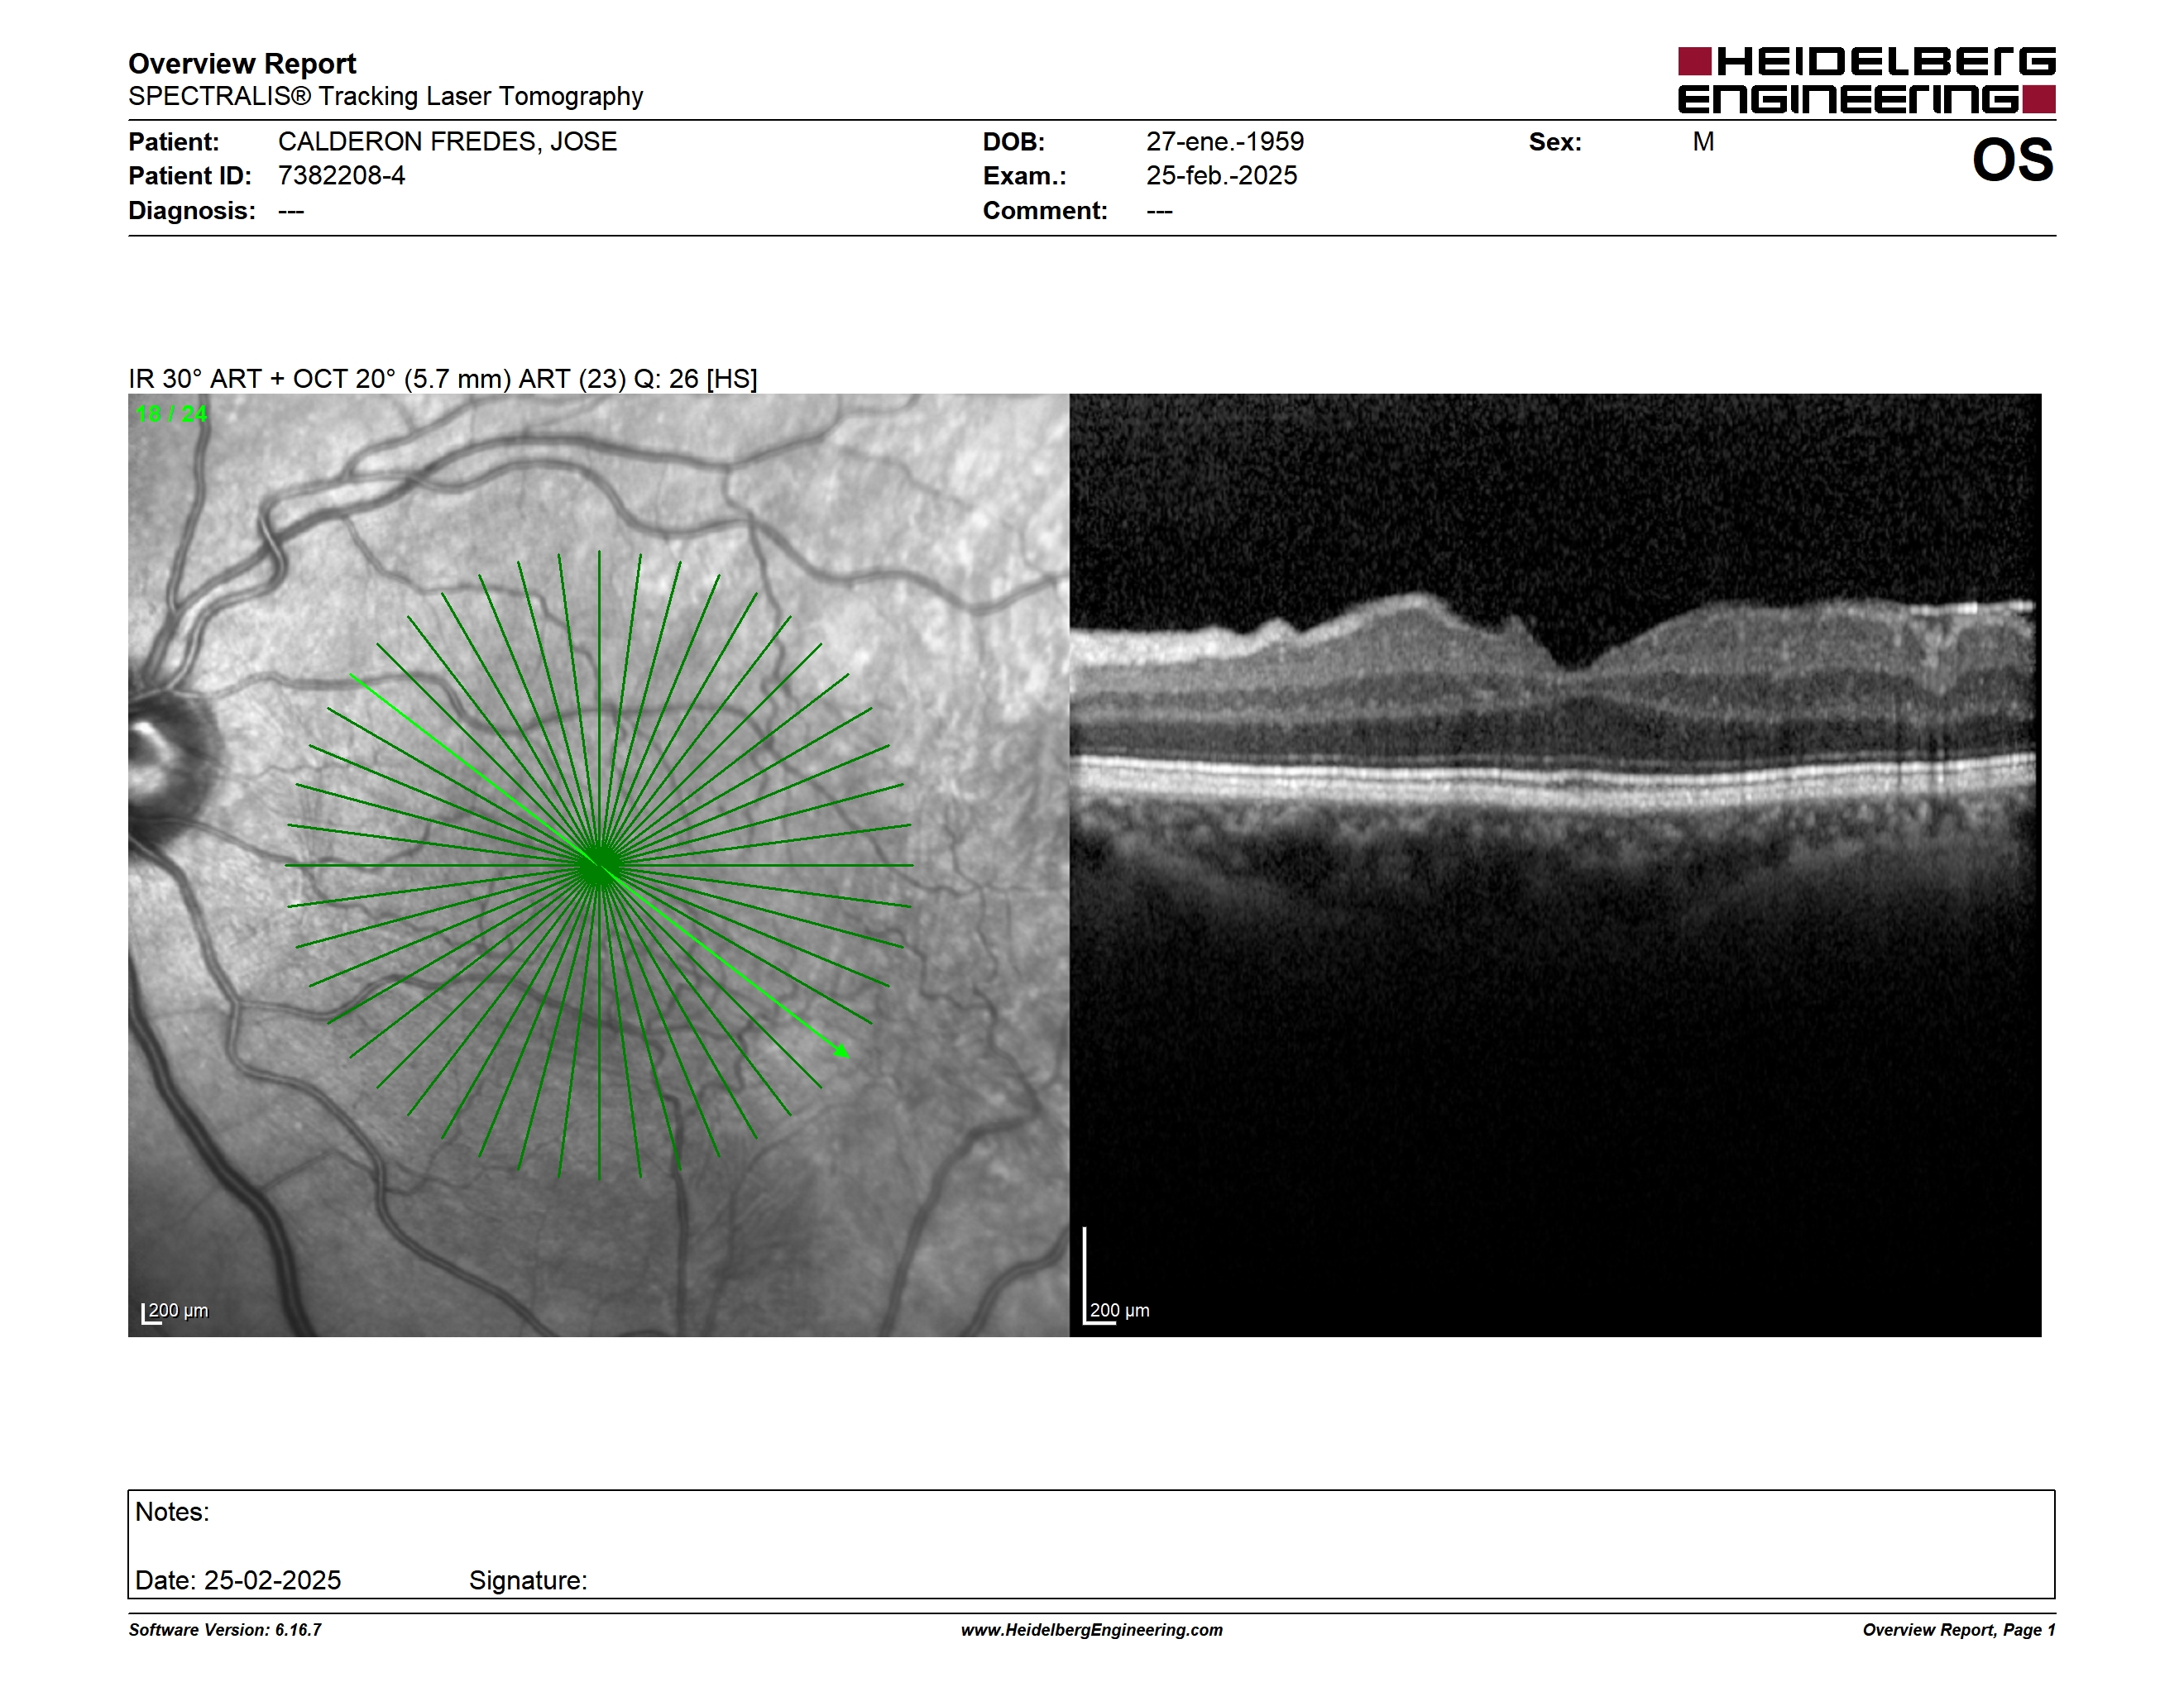Screen dimensions: 2184x1687
Task: Click Software Version: 6.16.7 footer text
Action: click(225, 1630)
